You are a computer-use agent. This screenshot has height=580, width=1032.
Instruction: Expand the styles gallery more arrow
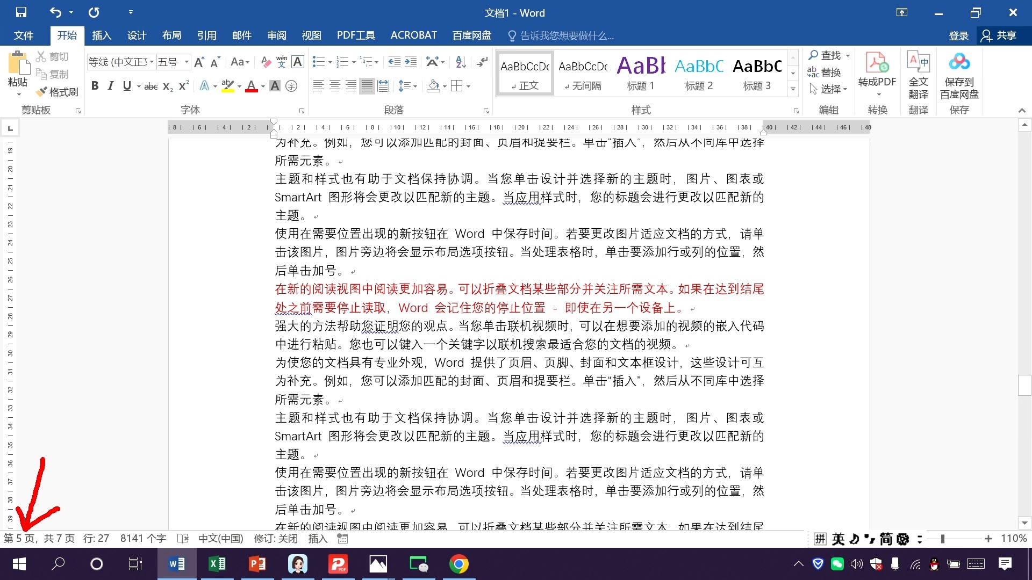793,89
